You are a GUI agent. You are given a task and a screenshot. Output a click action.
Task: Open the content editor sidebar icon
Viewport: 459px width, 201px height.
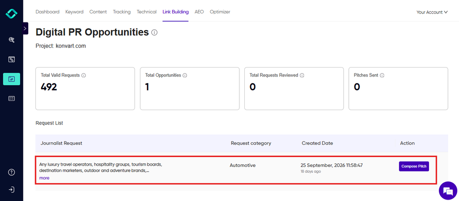tap(11, 59)
